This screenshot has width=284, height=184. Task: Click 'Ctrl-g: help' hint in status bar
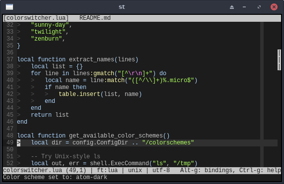[x=260, y=170]
